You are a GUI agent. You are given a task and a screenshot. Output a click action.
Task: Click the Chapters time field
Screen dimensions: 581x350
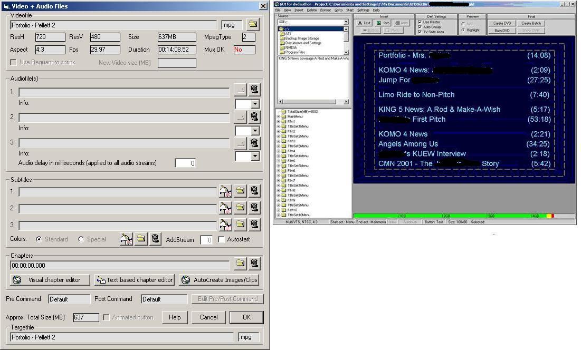(x=120, y=265)
